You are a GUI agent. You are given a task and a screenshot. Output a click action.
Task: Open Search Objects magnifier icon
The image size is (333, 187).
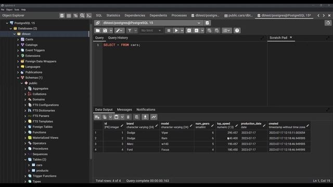pos(82,16)
